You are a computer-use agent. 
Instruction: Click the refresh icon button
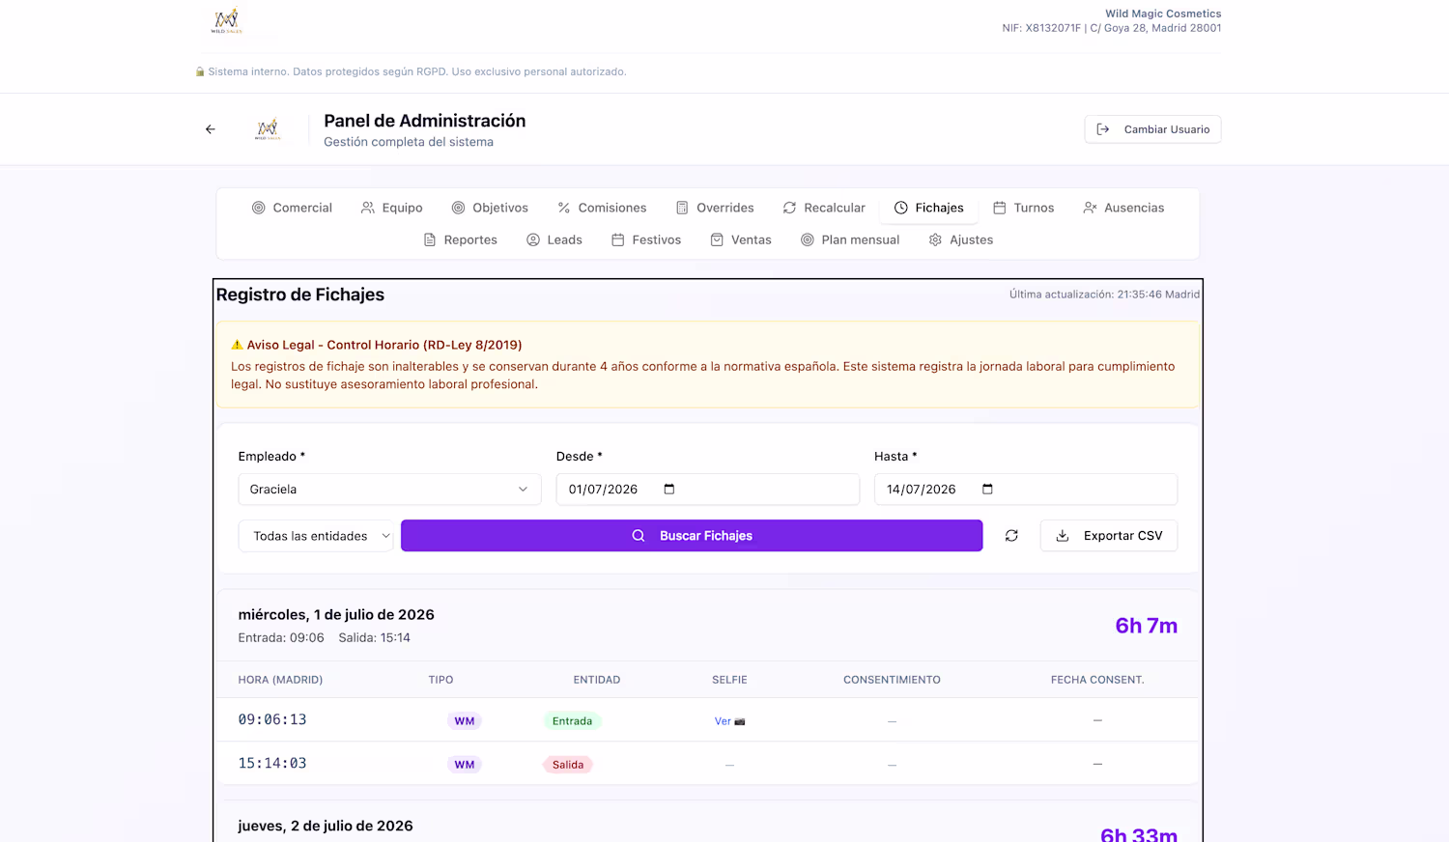[1011, 536]
